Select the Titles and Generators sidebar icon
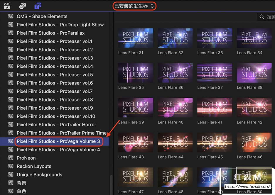The image size is (275, 195). coord(38,6)
